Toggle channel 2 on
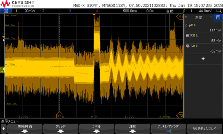Image resolution: width=223 pixels, height=134 pixels. 43,11
